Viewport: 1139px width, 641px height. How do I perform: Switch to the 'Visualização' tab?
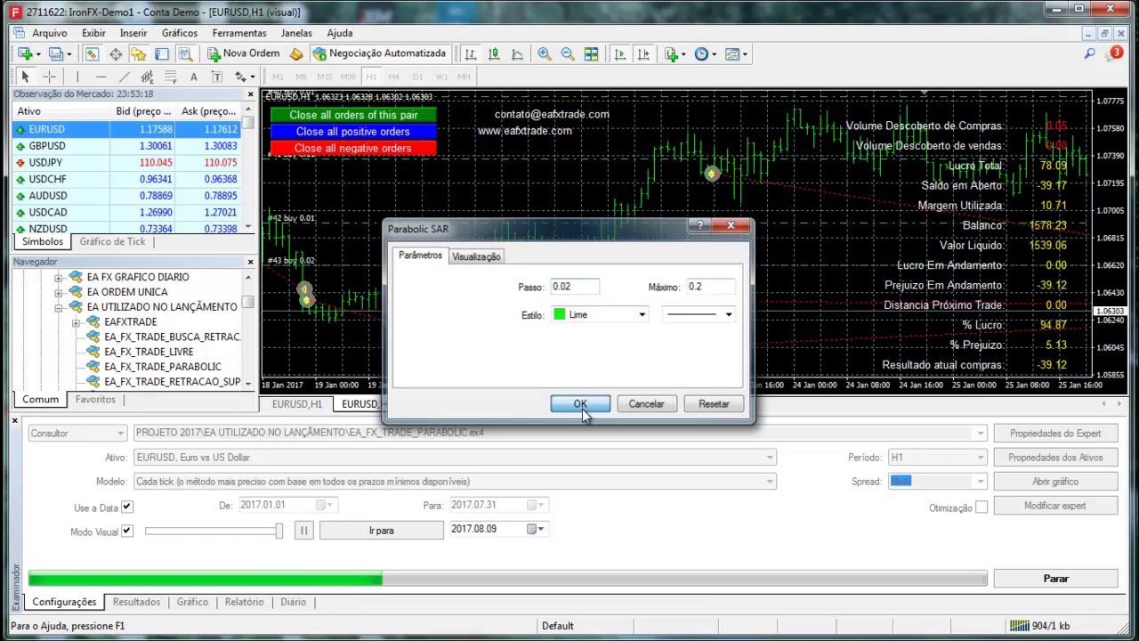pos(476,256)
